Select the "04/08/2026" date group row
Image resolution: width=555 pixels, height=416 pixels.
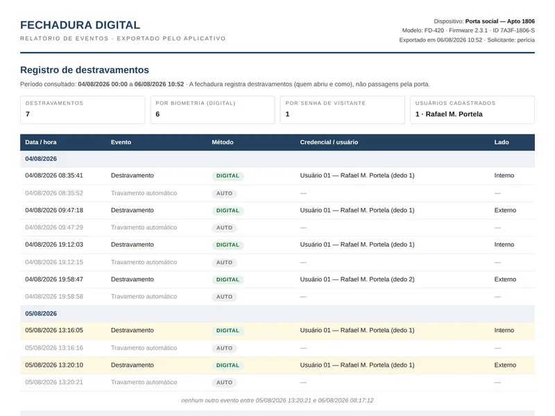[277, 159]
